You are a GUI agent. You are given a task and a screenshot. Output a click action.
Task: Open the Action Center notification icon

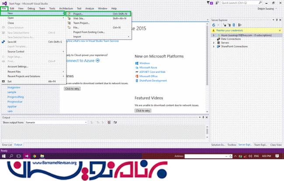(x=277, y=156)
